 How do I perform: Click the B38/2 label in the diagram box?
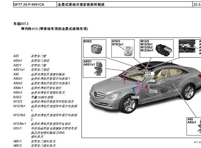point(87,41)
